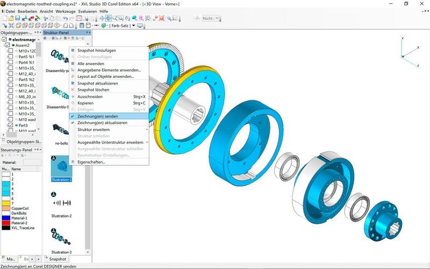Click the Undo arrow icon
The image size is (430, 269).
click(64, 18)
